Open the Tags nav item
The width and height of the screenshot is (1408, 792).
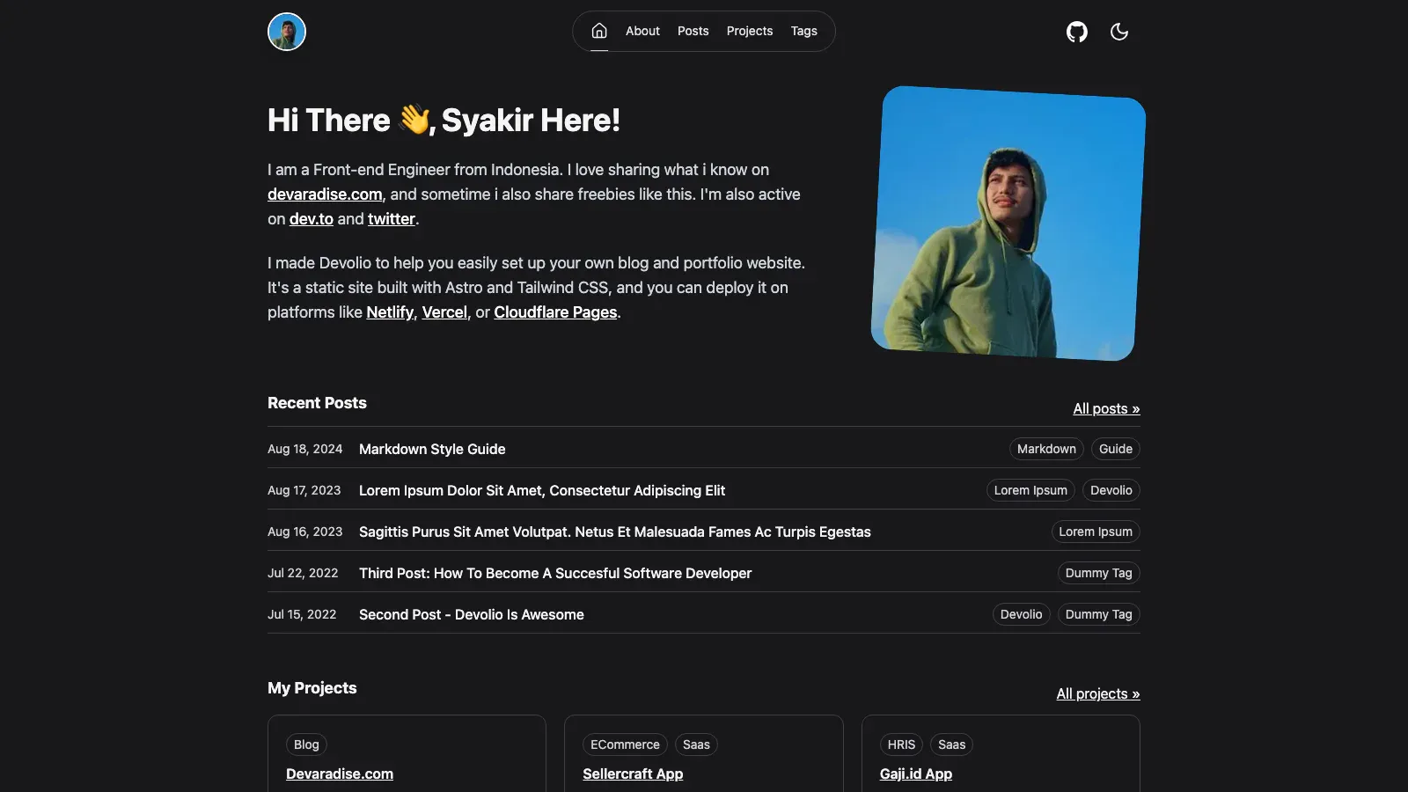(x=803, y=31)
